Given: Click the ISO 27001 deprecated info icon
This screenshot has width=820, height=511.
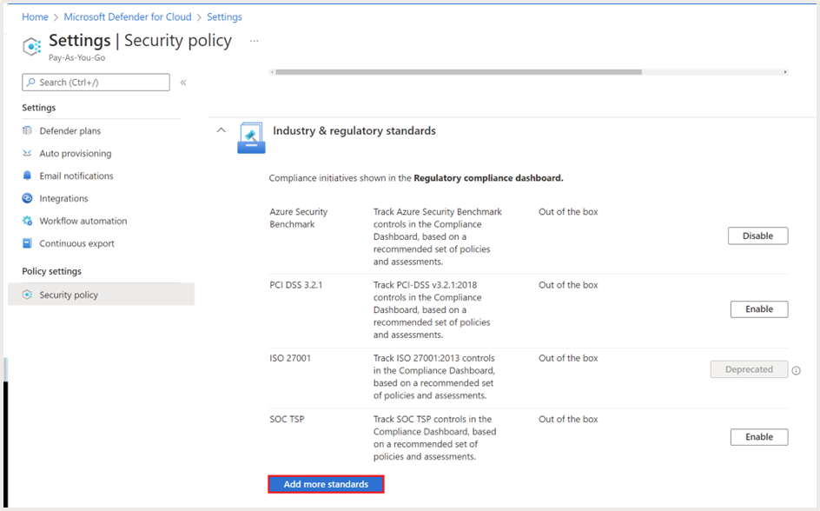Looking at the screenshot, I should [796, 370].
